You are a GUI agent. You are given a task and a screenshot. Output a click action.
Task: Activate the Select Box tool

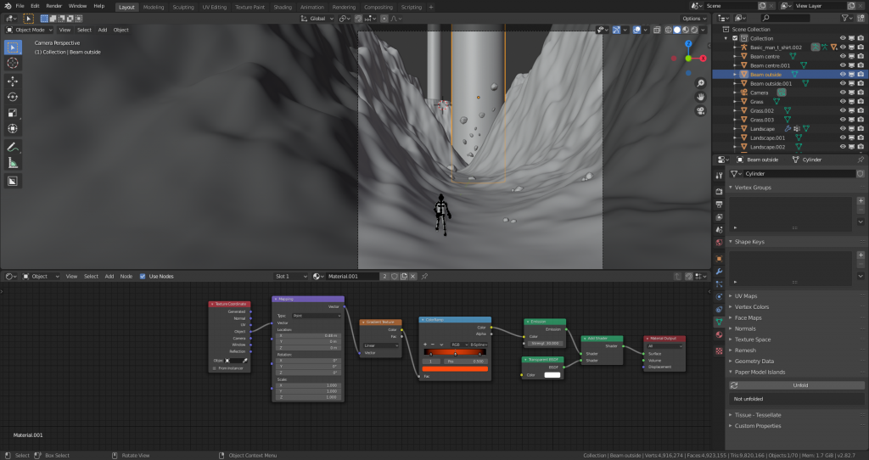coord(13,48)
